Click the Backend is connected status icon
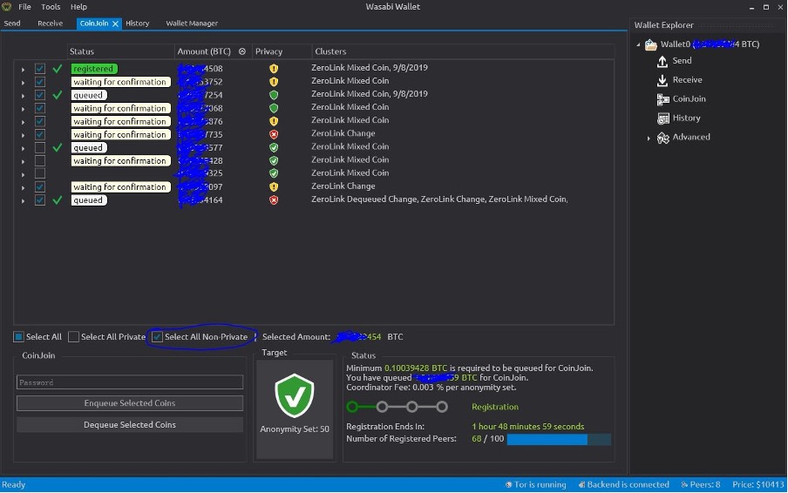Viewport: 788px width, 493px height. (581, 484)
